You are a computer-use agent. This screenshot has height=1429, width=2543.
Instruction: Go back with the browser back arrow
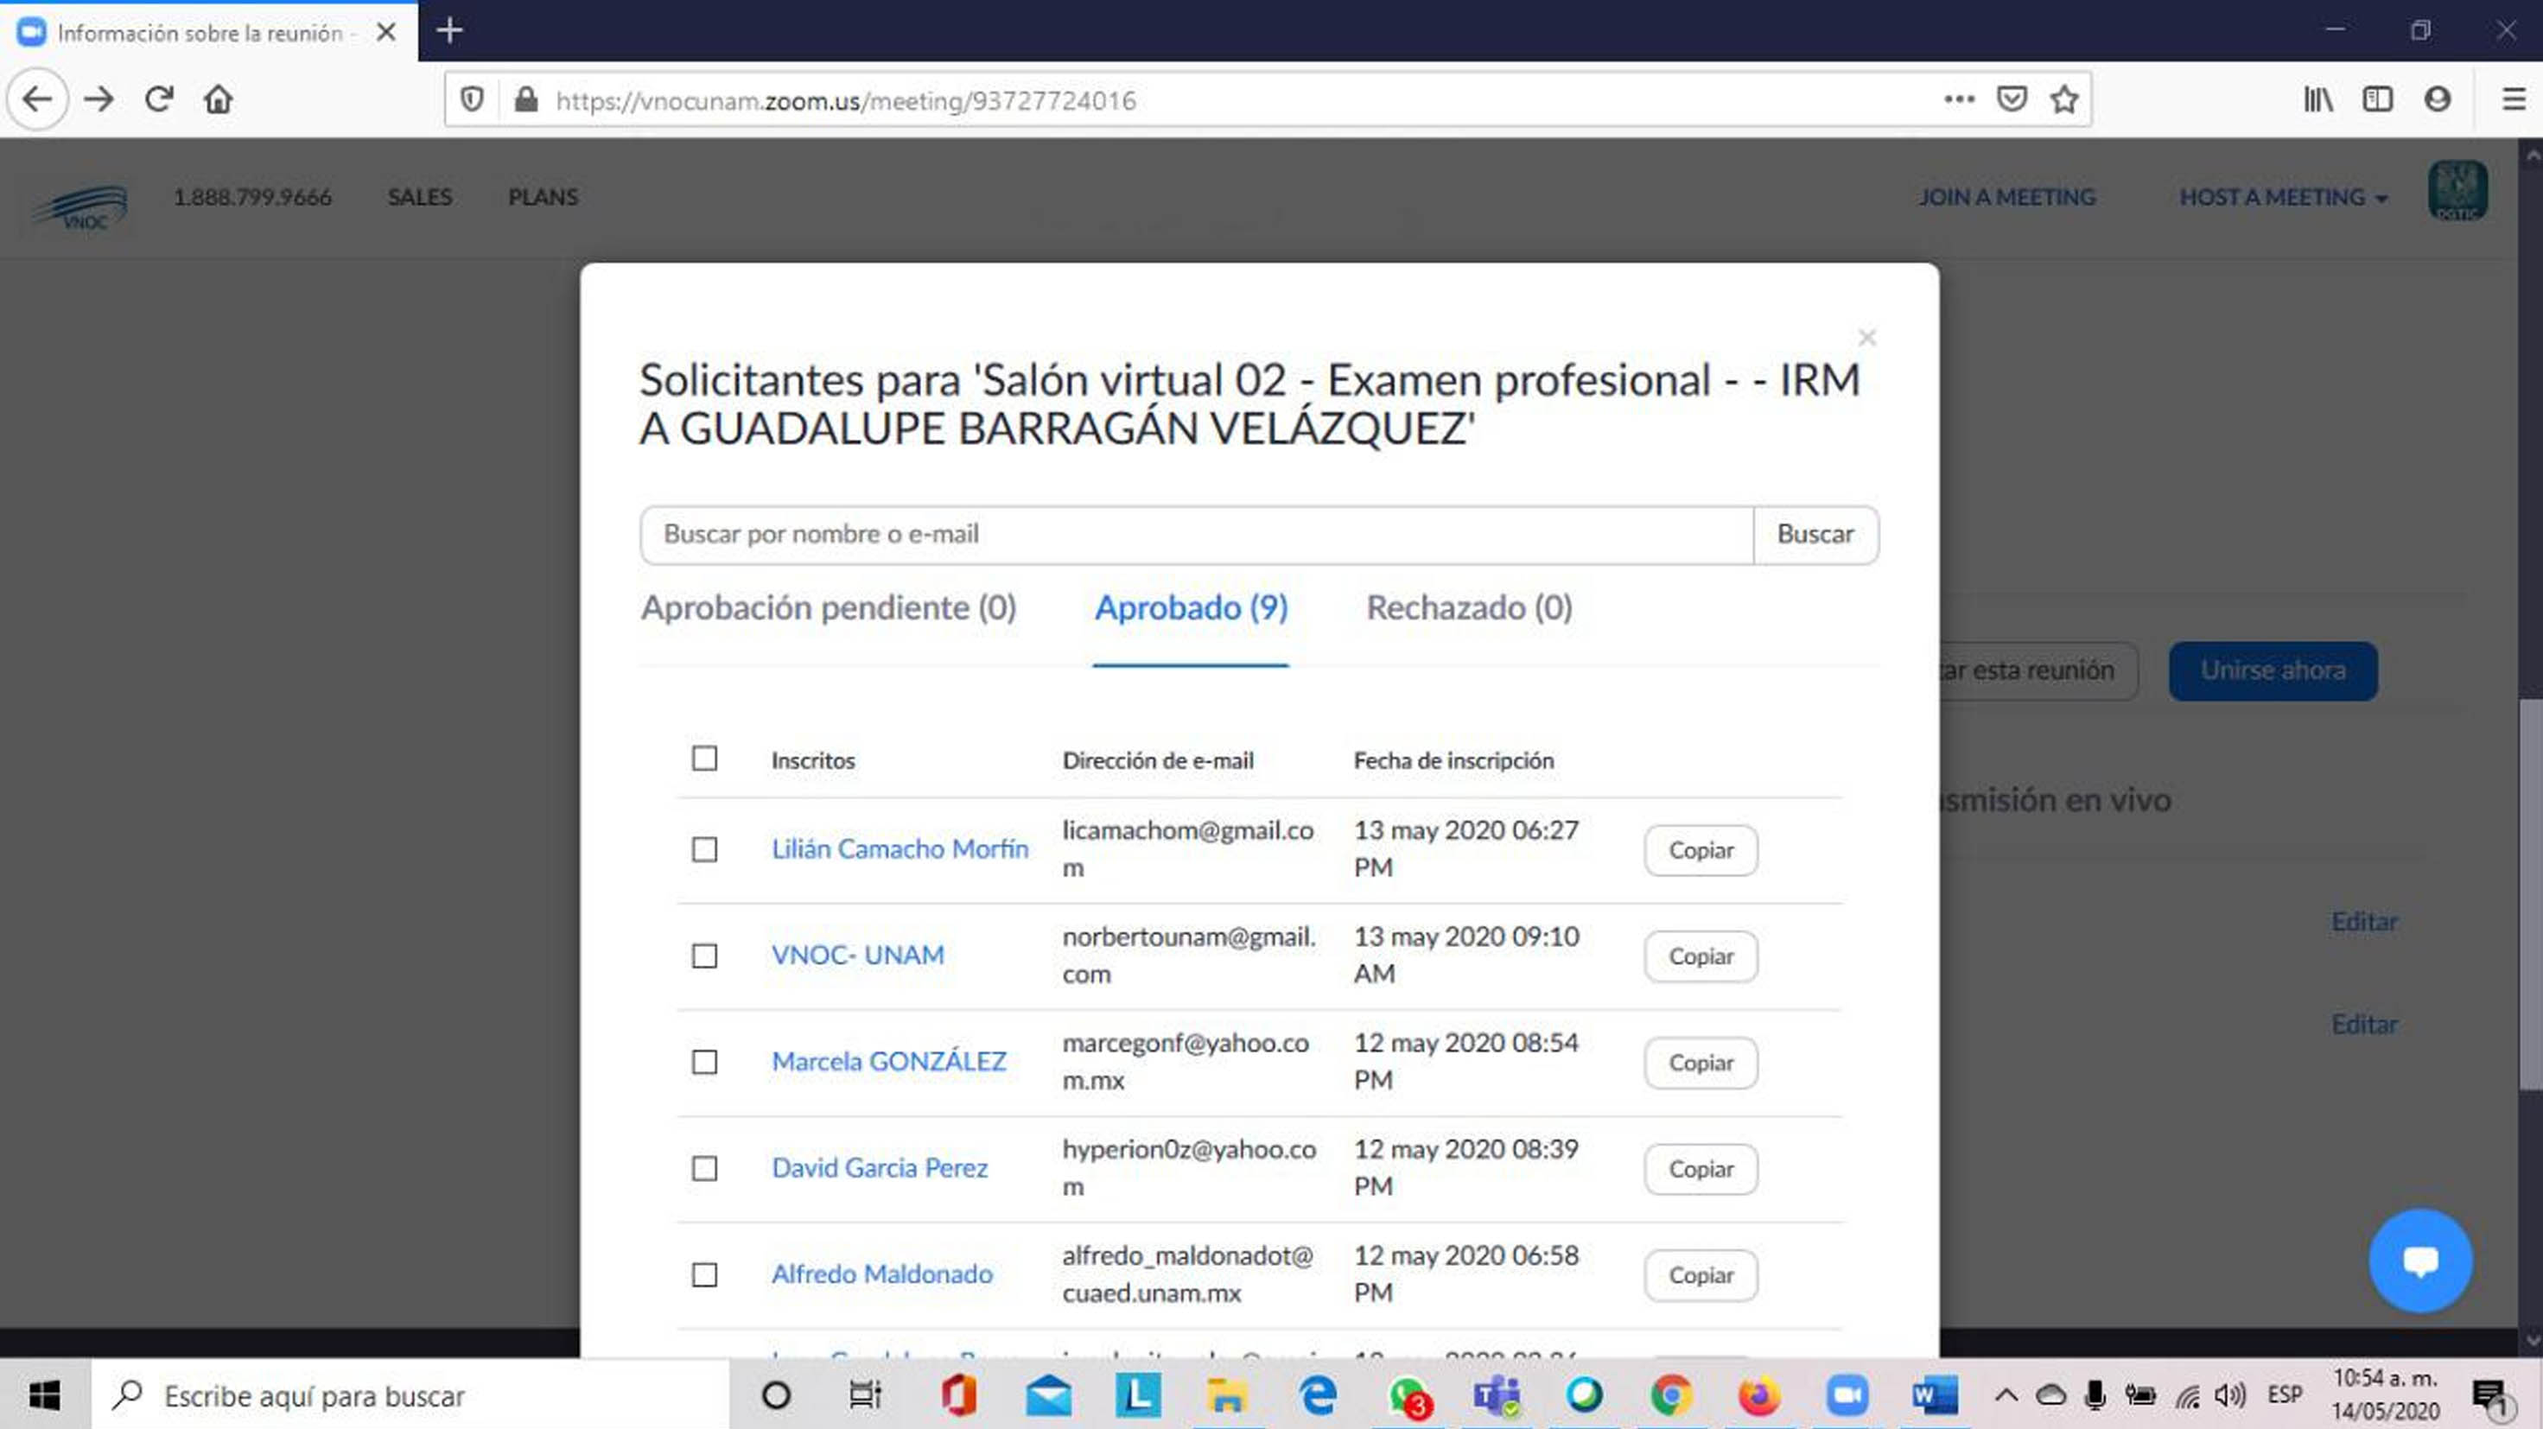click(x=37, y=99)
